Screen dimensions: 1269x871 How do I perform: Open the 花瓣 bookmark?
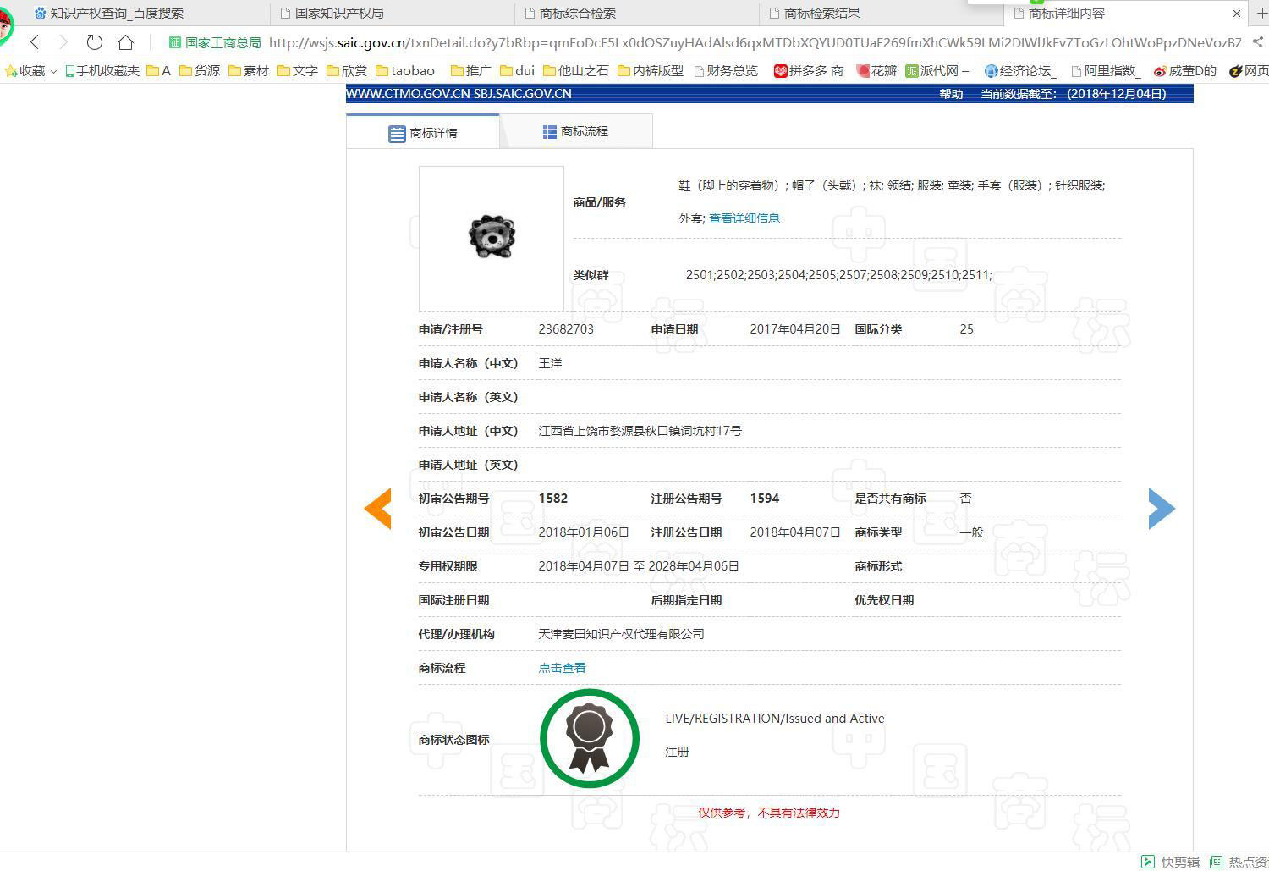877,70
